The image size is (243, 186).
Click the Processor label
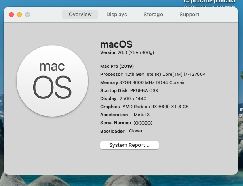click(x=111, y=74)
